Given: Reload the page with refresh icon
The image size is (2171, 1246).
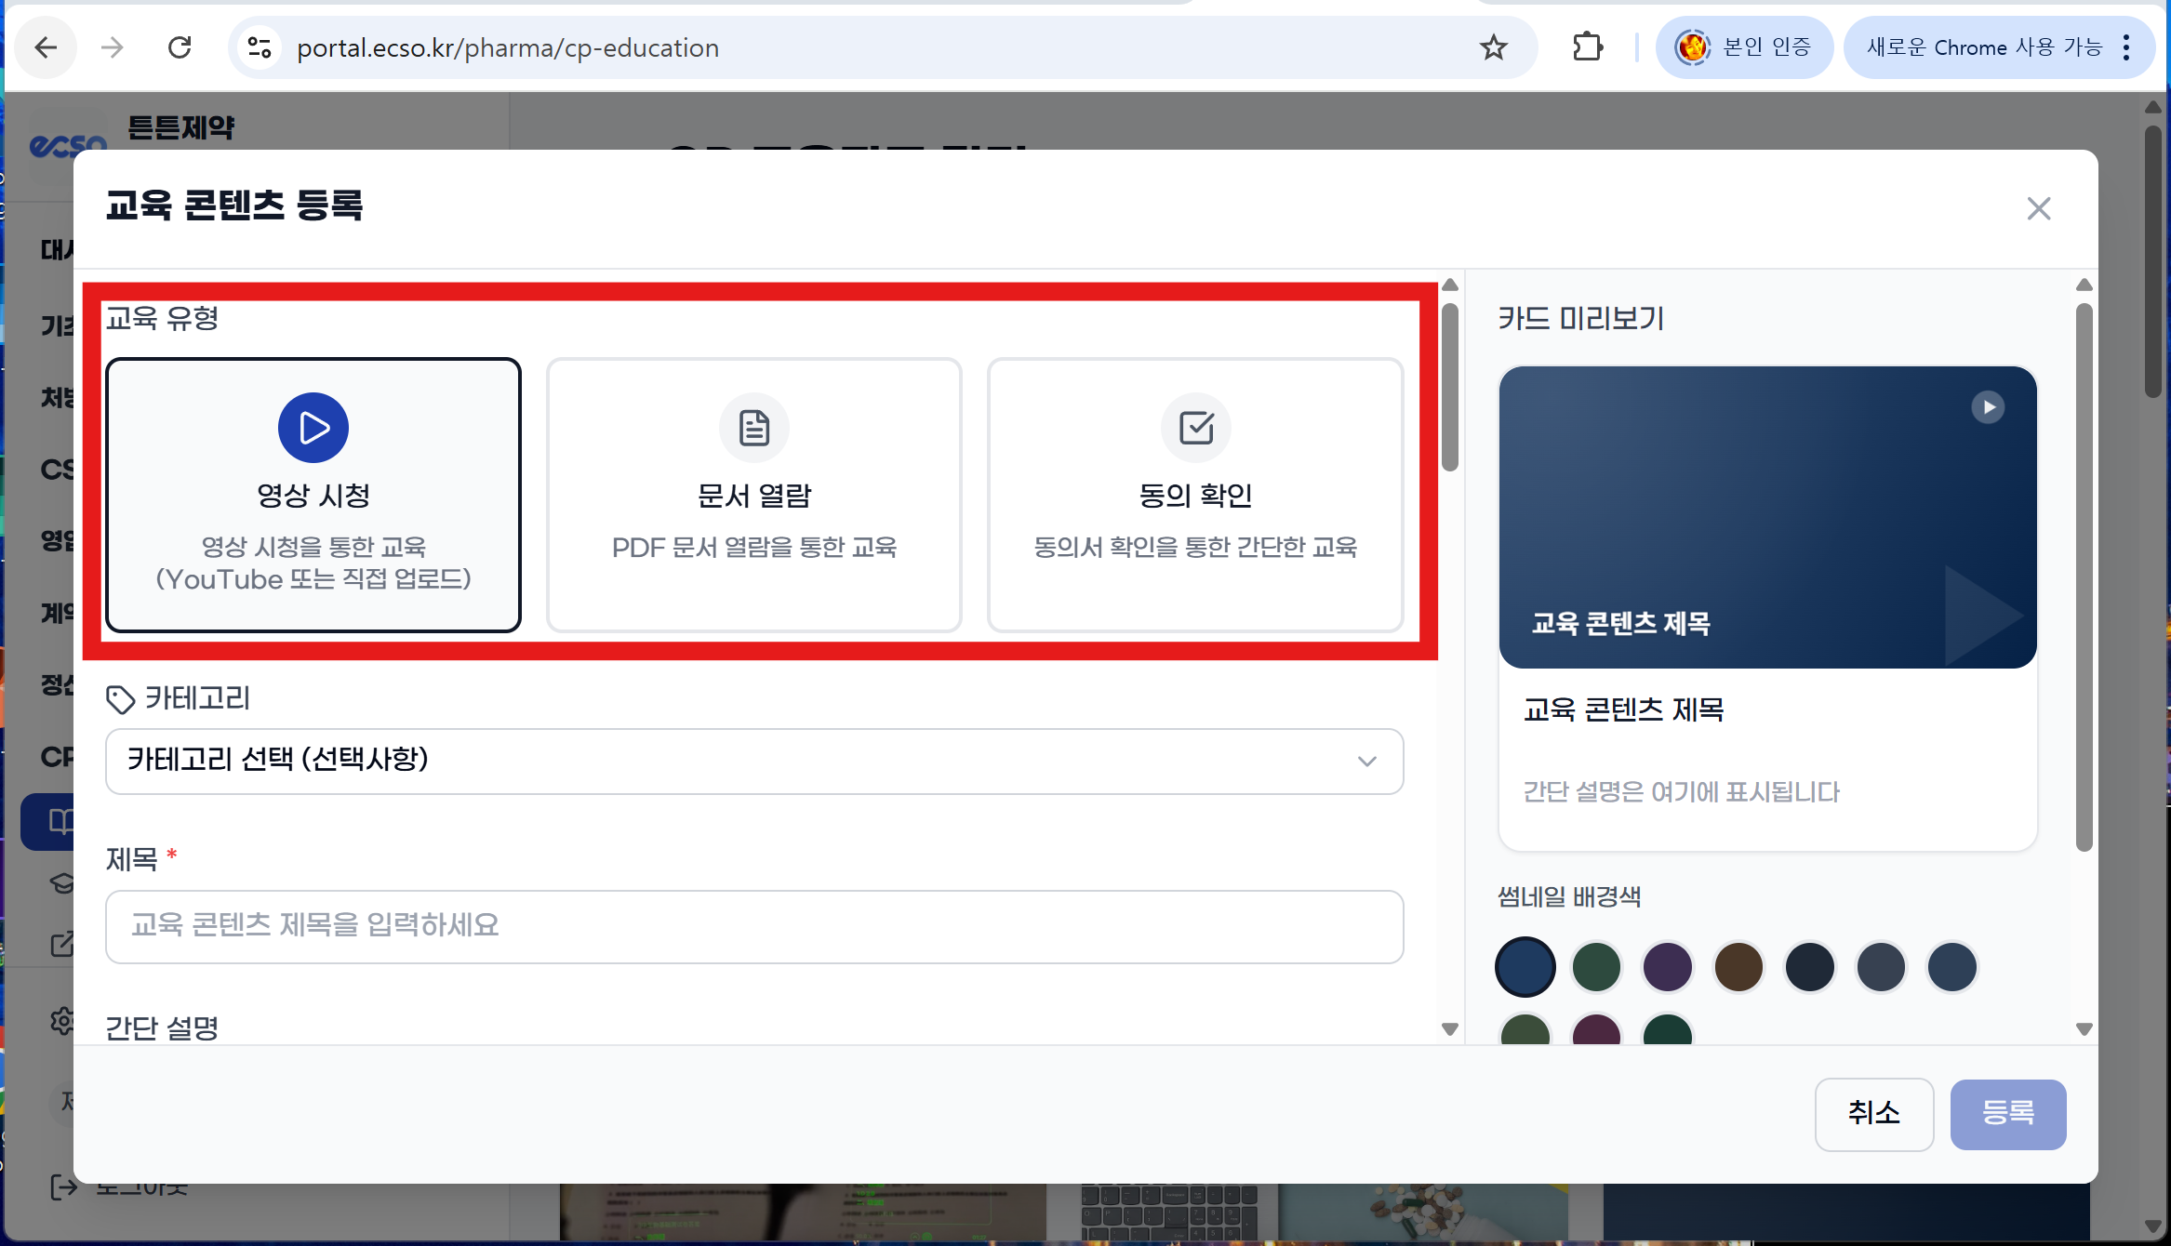Looking at the screenshot, I should 180,47.
